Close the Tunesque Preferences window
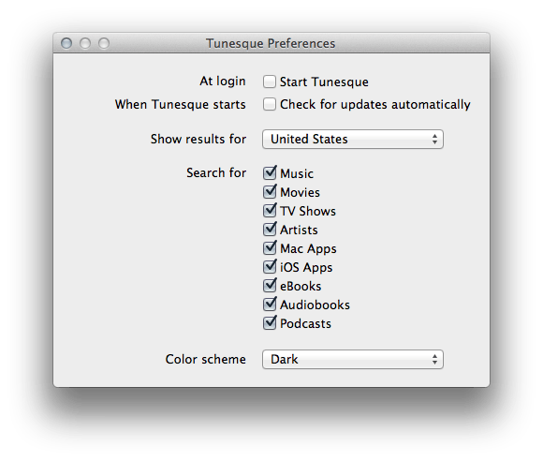Screen dimensions: 543x461 click(66, 43)
